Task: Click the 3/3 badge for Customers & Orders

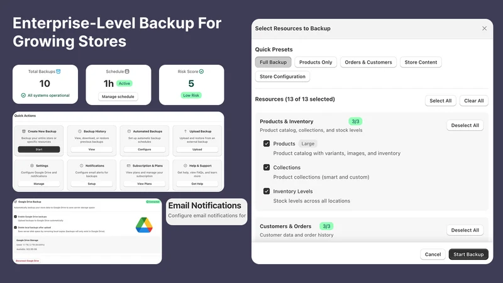Action: [x=326, y=226]
